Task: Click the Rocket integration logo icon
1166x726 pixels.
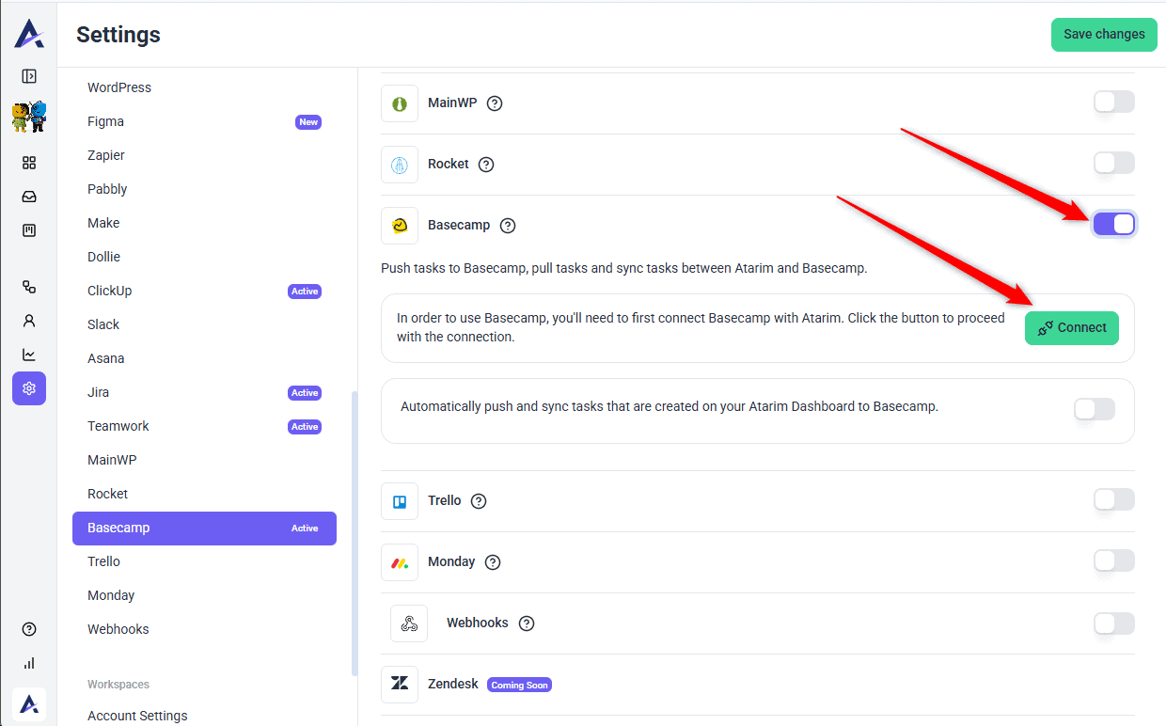Action: coord(400,165)
